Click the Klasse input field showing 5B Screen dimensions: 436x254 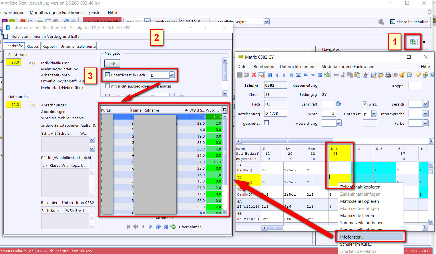(x=276, y=94)
